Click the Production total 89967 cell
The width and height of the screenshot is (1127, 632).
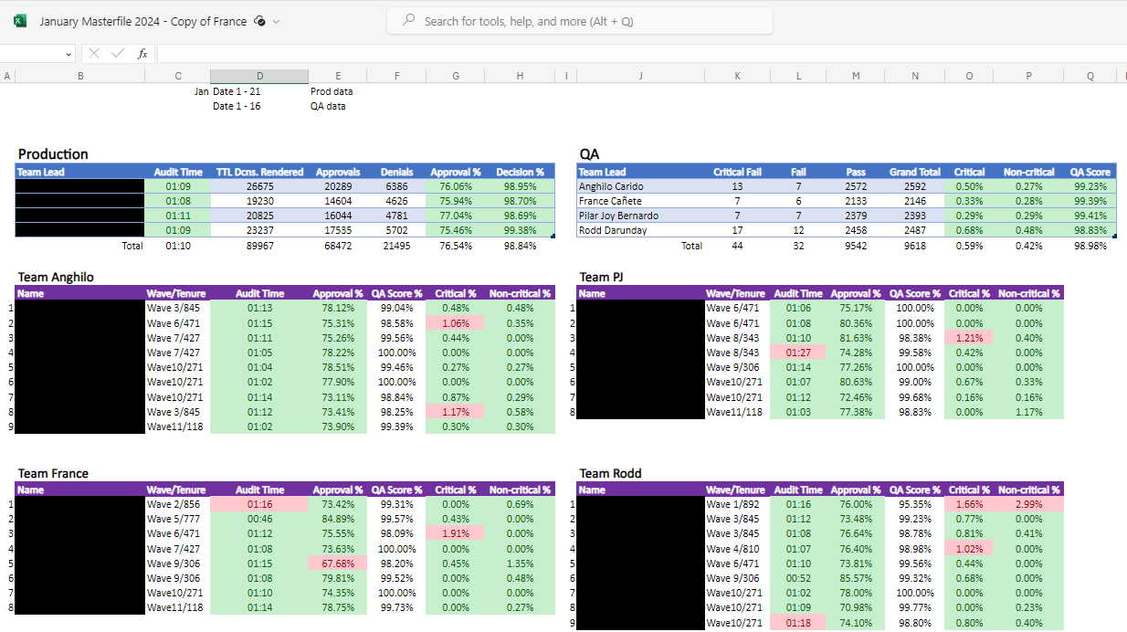click(259, 246)
